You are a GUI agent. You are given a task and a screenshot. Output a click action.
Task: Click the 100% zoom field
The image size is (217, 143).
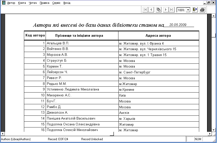(x=181, y=10)
